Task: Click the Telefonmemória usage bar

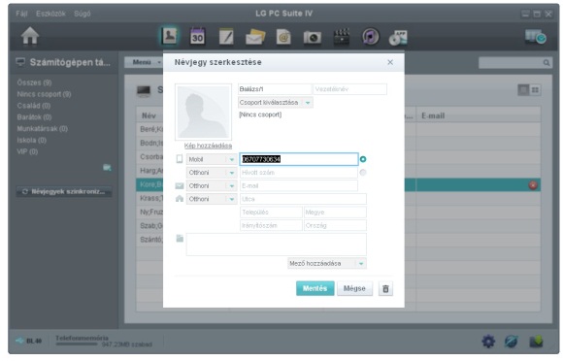Action: [76, 344]
